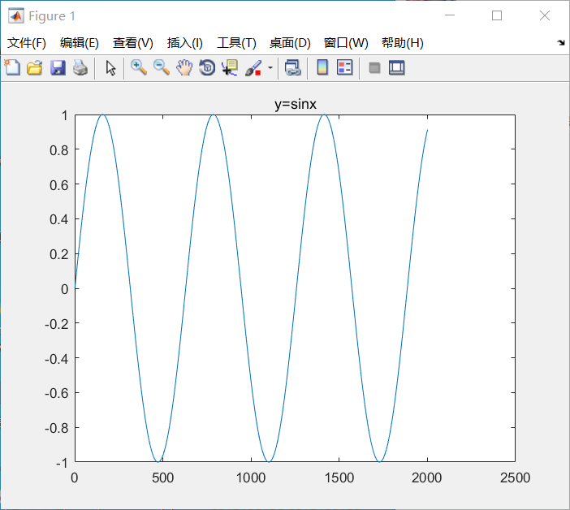Click x-axis tick label 2500

(x=515, y=478)
